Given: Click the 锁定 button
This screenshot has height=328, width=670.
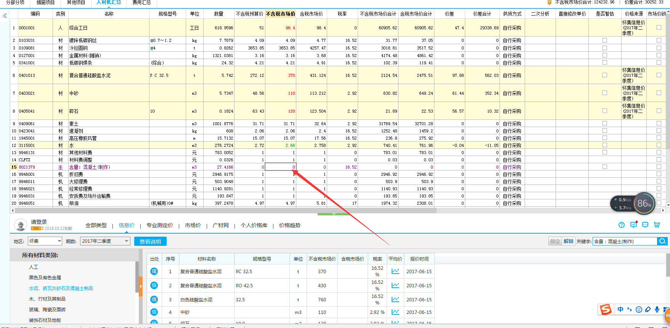Looking at the screenshot, I should tap(555, 241).
